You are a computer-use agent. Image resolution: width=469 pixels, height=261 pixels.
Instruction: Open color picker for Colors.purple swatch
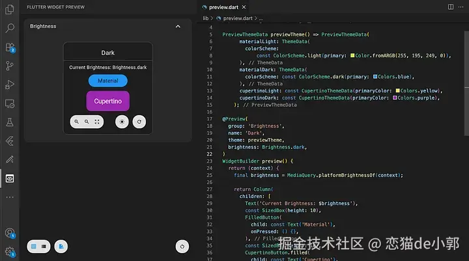[395, 98]
